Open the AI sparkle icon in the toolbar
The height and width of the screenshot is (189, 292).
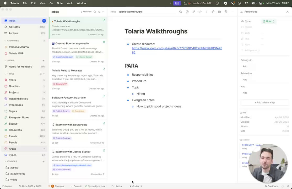click(x=213, y=12)
